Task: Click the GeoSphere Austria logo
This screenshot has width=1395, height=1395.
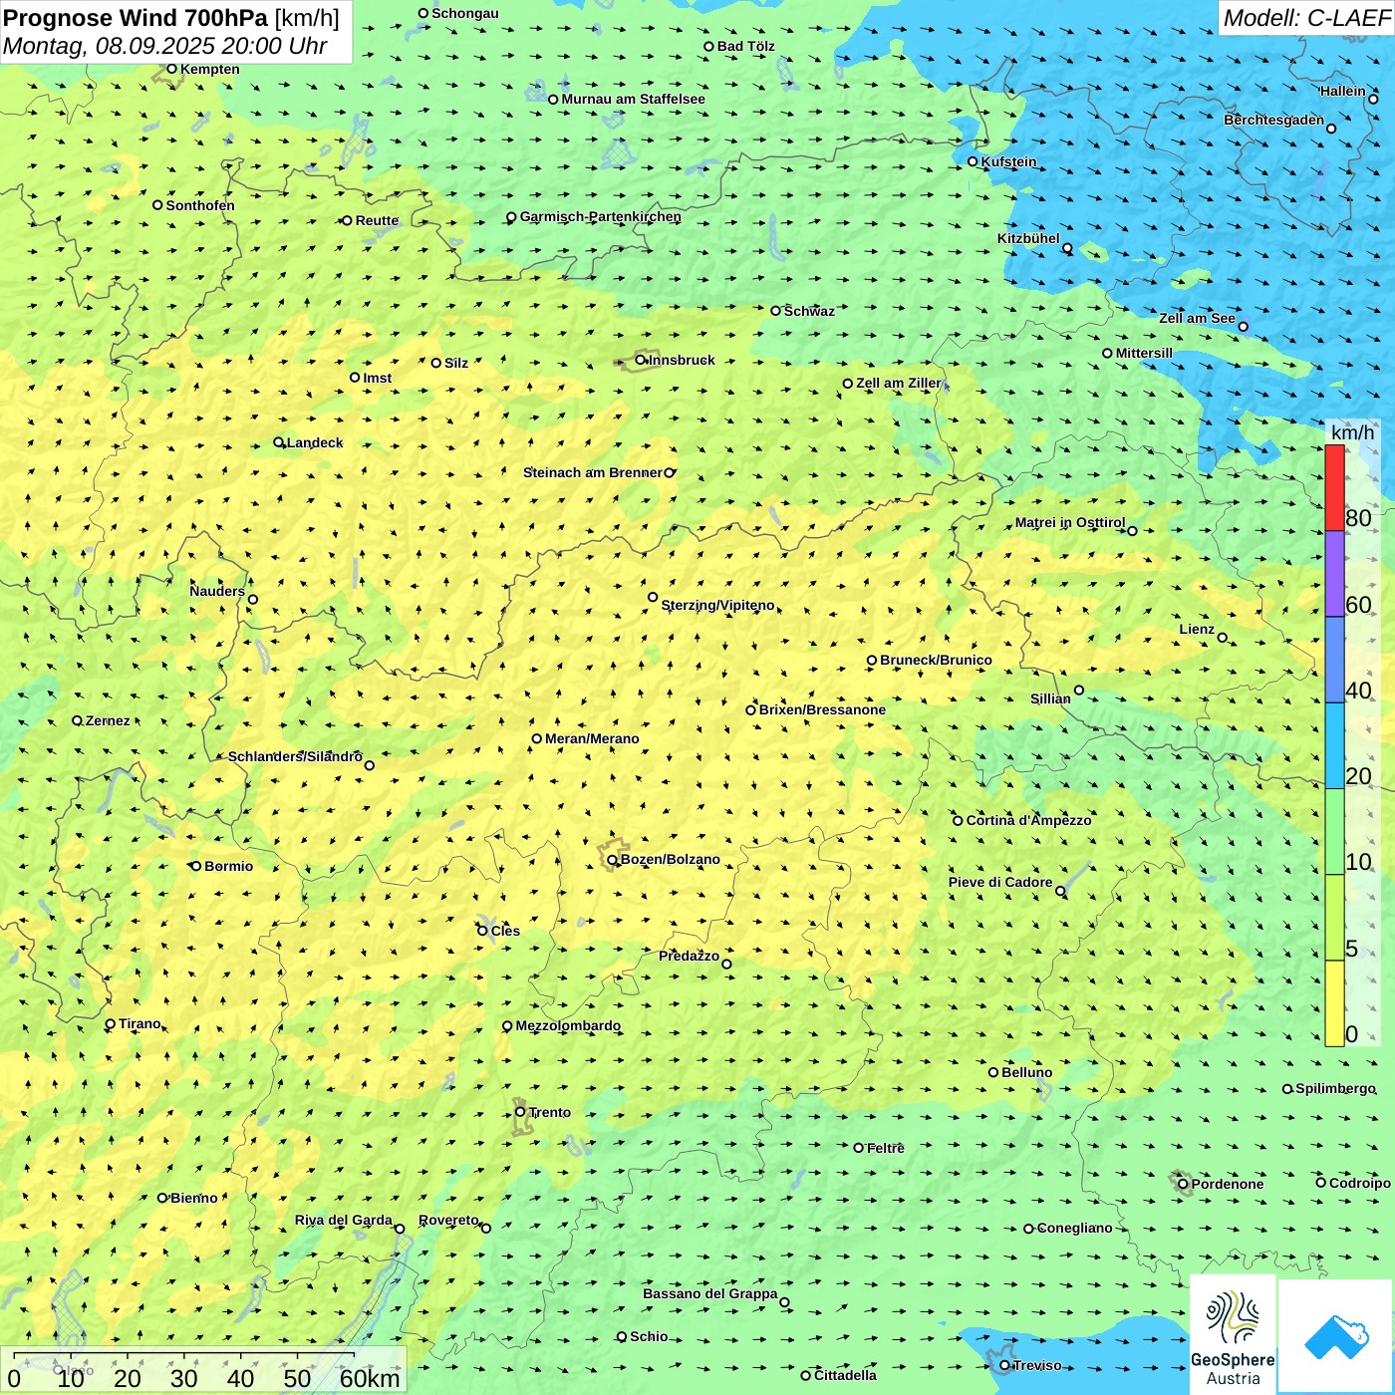Action: (1233, 1332)
